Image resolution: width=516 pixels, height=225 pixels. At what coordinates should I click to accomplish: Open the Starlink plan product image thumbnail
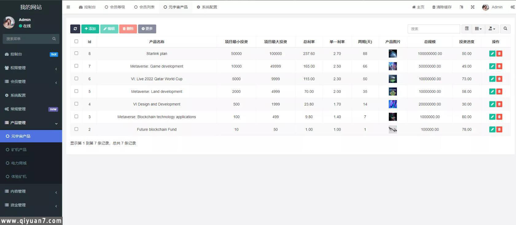point(393,54)
